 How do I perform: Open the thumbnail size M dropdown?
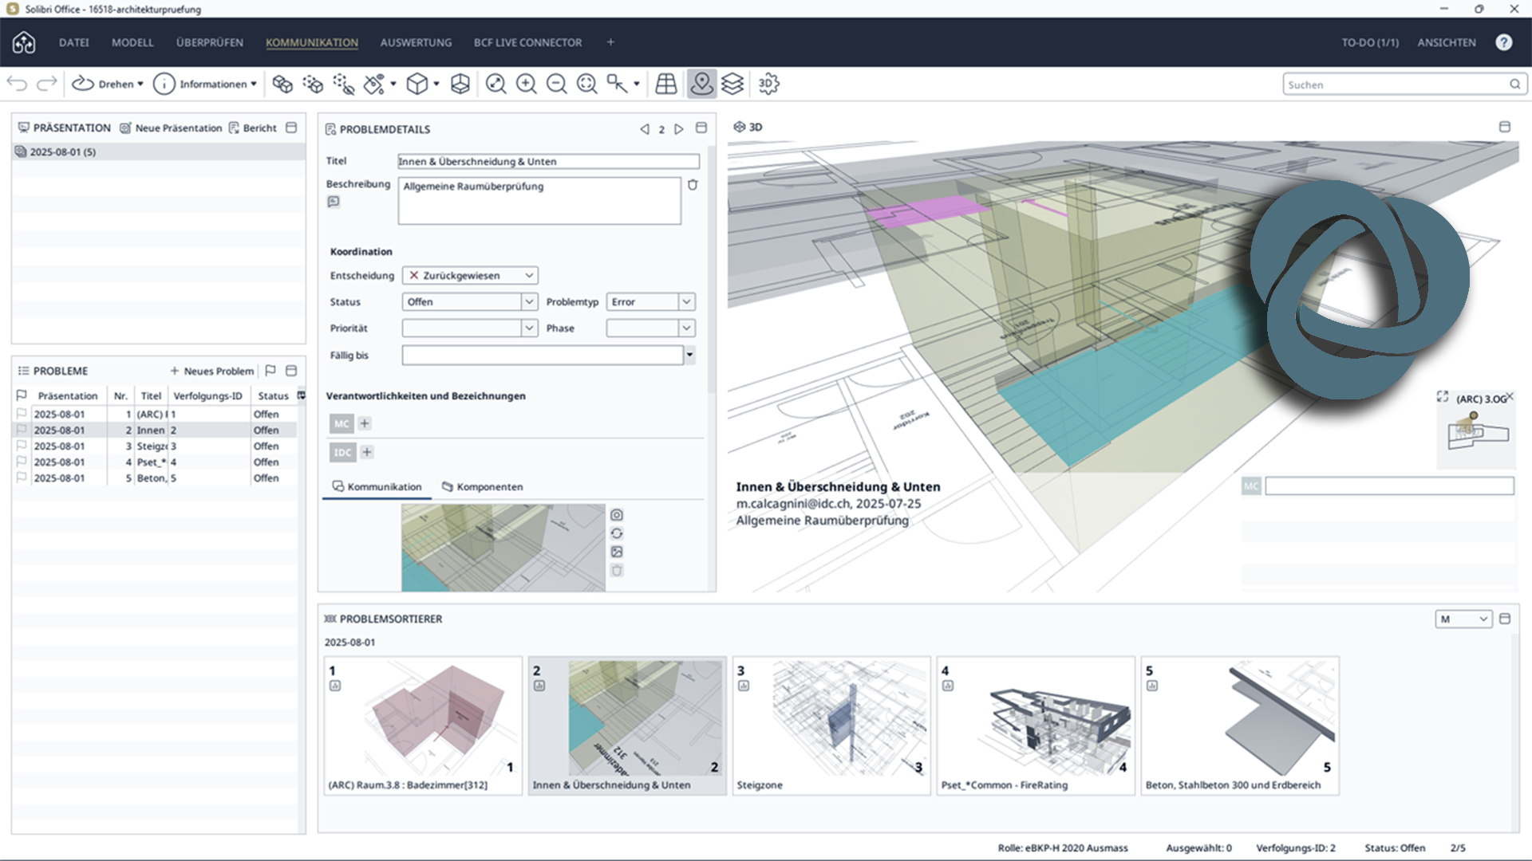pyautogui.click(x=1464, y=619)
